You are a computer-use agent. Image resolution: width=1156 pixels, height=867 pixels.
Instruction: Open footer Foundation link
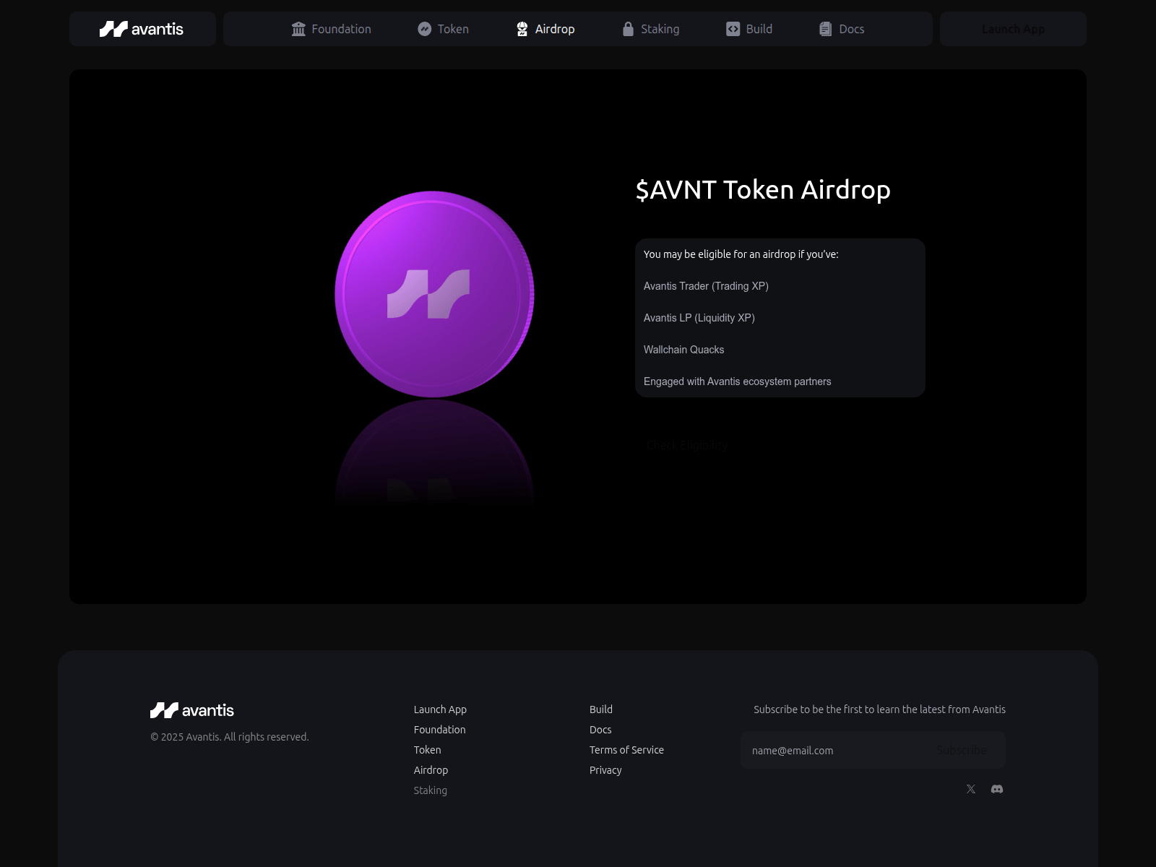(x=439, y=730)
